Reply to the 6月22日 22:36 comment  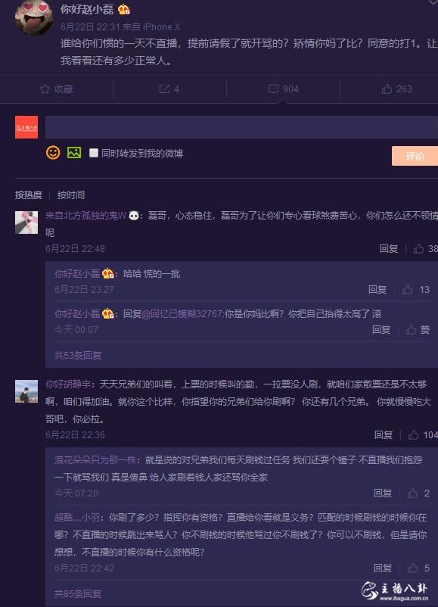(384, 434)
